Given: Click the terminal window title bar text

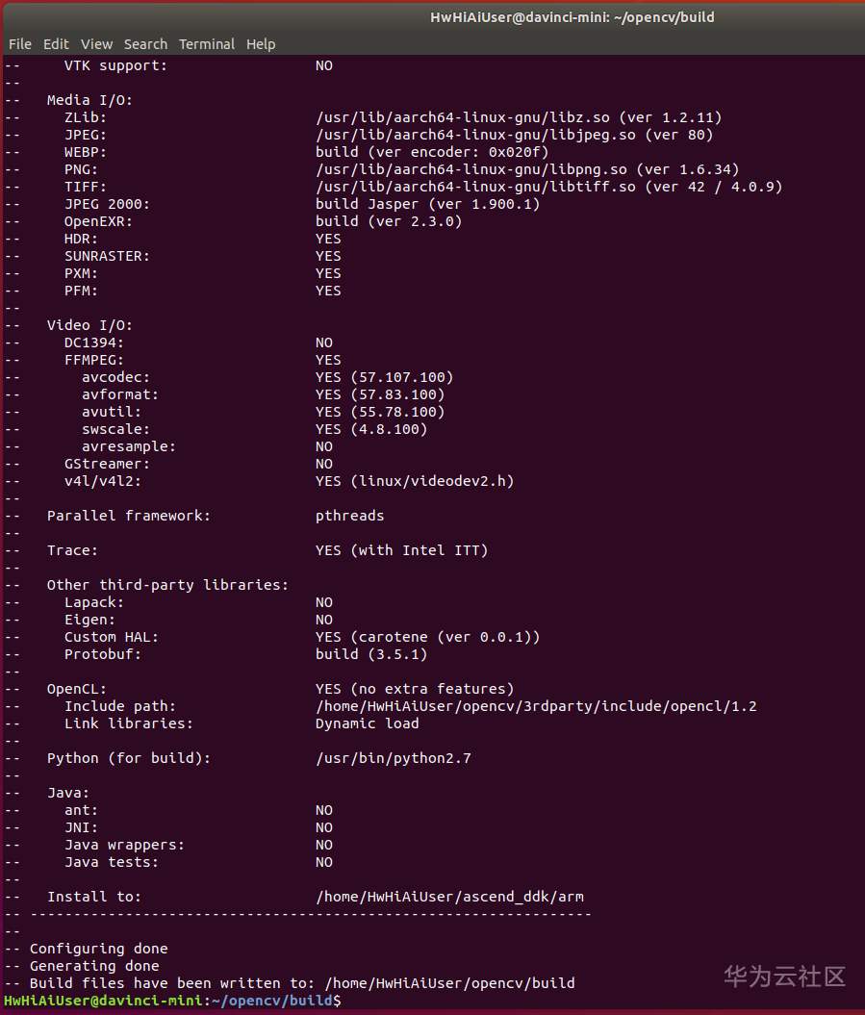Looking at the screenshot, I should tap(572, 17).
